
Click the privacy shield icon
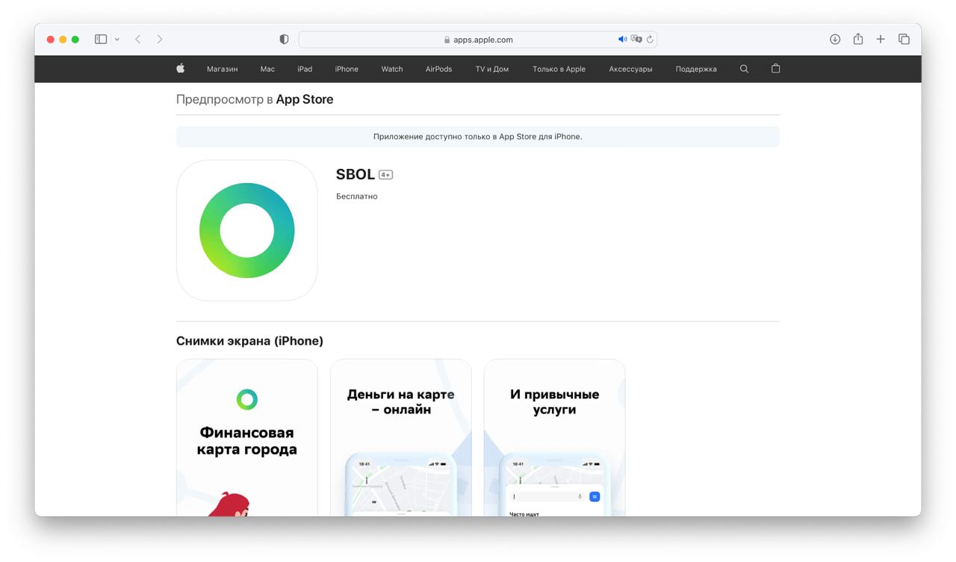point(284,39)
